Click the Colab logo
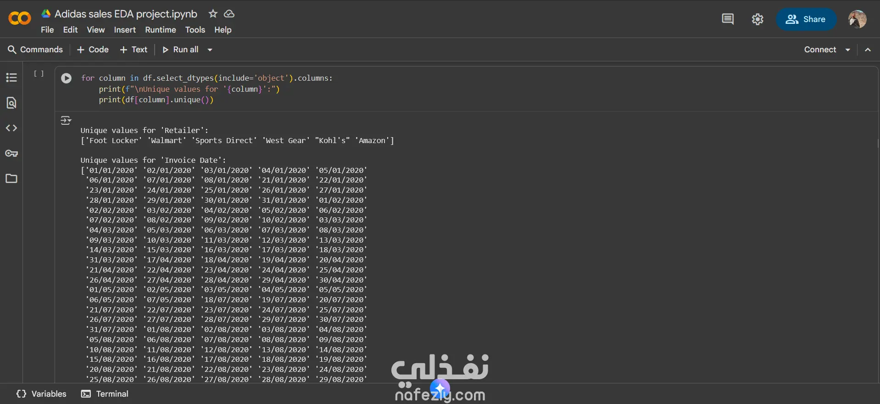 pos(20,18)
